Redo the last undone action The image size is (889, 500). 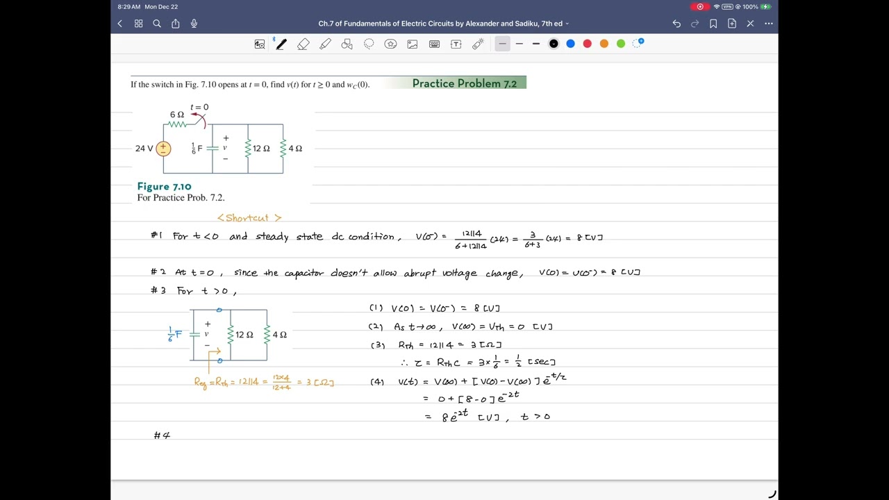tap(695, 24)
